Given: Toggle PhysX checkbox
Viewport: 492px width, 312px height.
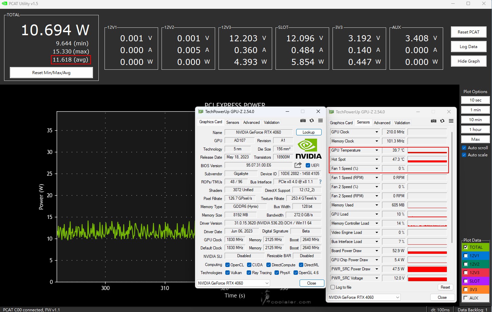Looking at the screenshot, I should point(277,273).
